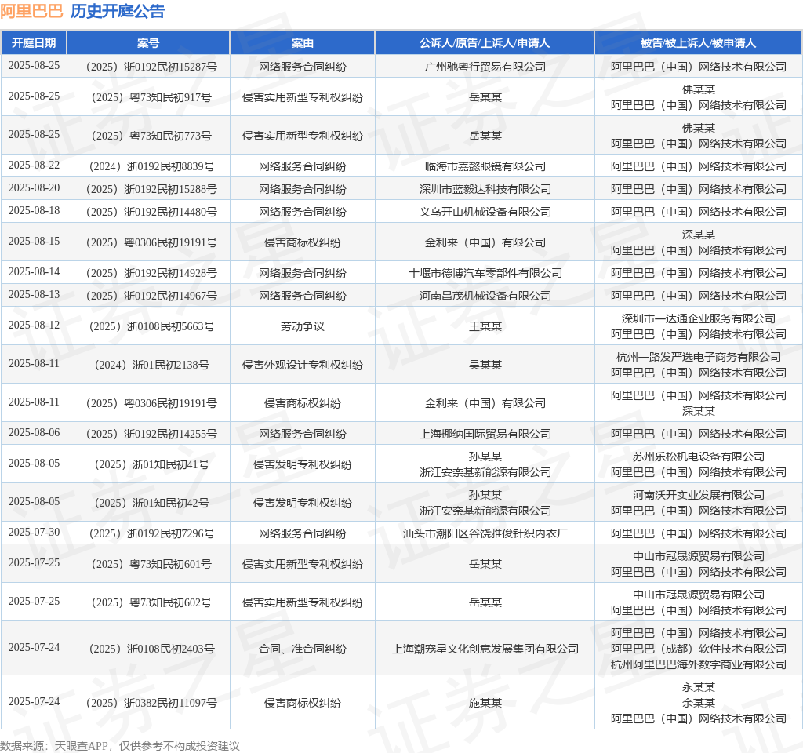The image size is (803, 753).
Task: Click the date 2025-08-15
Action: point(34,241)
